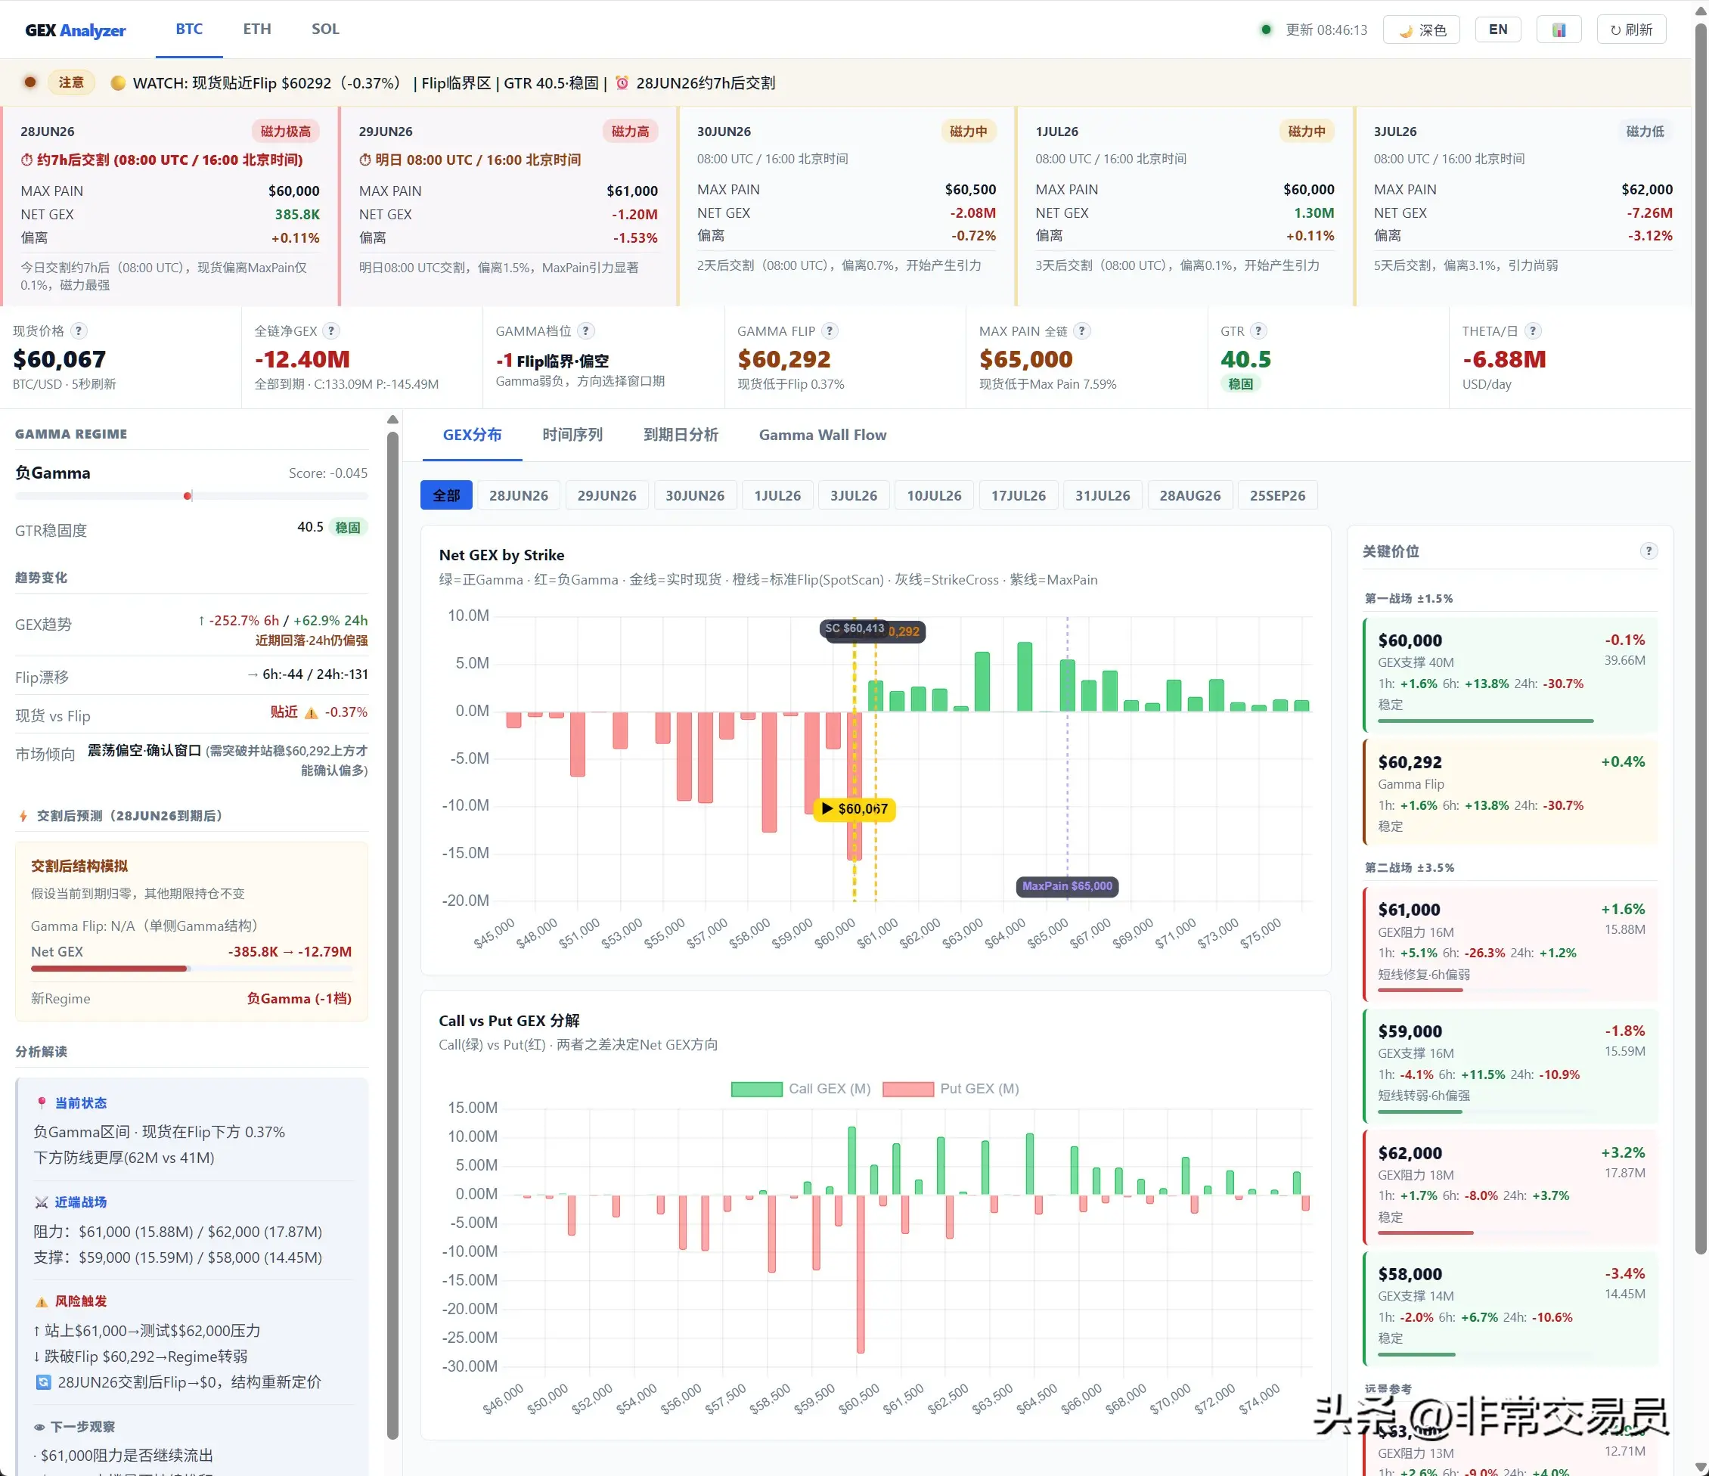This screenshot has width=1709, height=1476.
Task: Click the 刷新 refresh button
Action: tap(1630, 29)
